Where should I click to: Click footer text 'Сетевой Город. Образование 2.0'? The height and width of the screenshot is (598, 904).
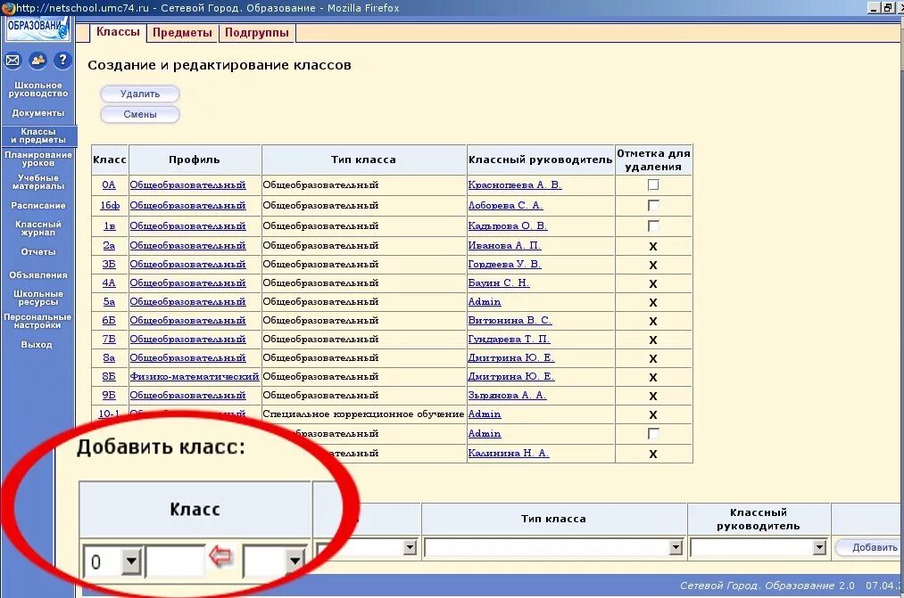tap(767, 586)
